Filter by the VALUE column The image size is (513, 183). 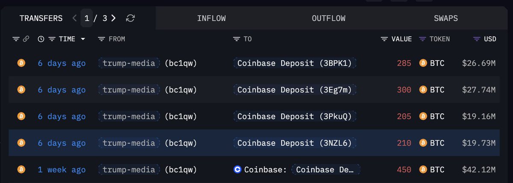(384, 39)
